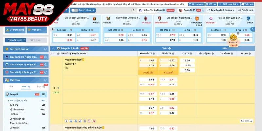Click the star beside Giải Vô Địch Quốc Gia Úc
The height and width of the screenshot is (131, 262).
pos(58,53)
